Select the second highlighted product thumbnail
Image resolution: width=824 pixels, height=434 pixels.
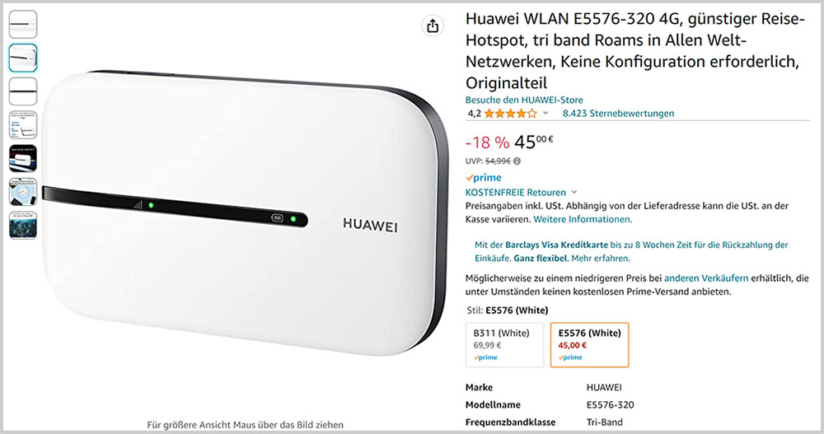coord(23,58)
